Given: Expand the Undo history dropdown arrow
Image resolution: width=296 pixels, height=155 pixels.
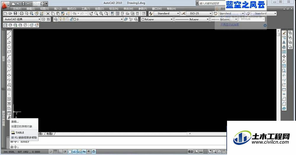Looking at the screenshot, I should point(78,14).
